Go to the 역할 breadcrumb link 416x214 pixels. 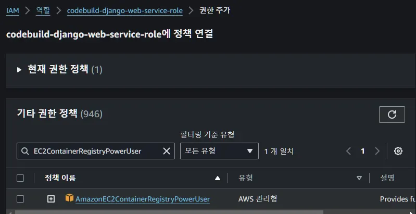pyautogui.click(x=43, y=10)
